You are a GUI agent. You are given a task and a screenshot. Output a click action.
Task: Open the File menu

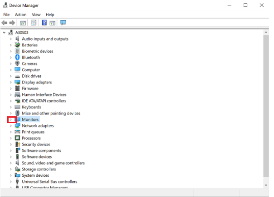[x=6, y=15]
